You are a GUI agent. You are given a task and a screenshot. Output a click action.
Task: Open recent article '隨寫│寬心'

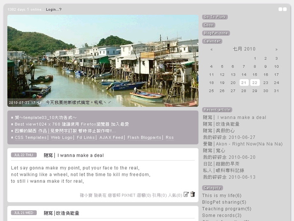click(214, 151)
